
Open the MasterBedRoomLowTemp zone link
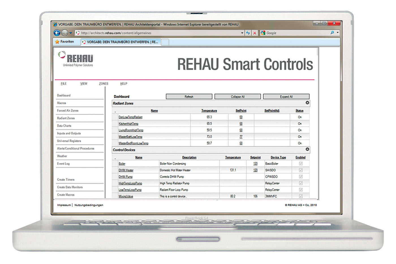(x=134, y=143)
